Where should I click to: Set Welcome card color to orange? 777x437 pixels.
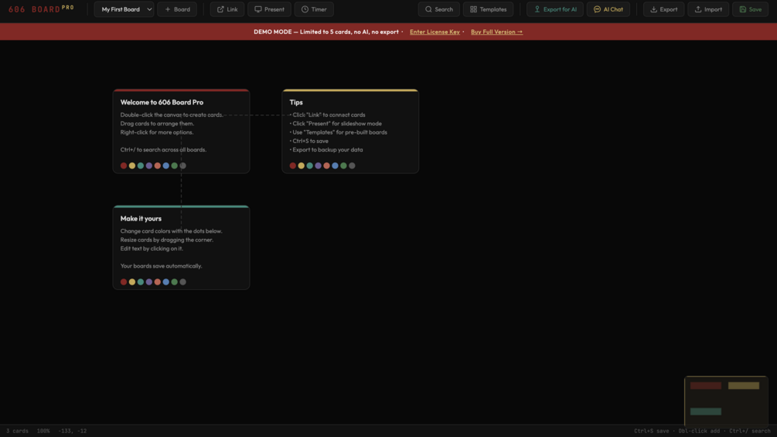[157, 166]
